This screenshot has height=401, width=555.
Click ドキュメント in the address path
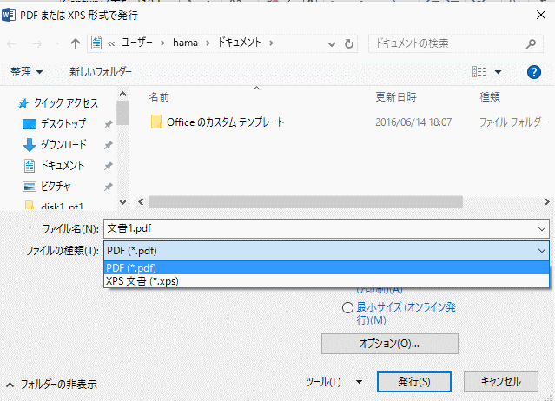240,43
